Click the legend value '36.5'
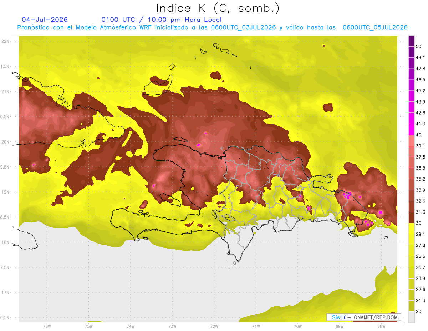 (421, 168)
